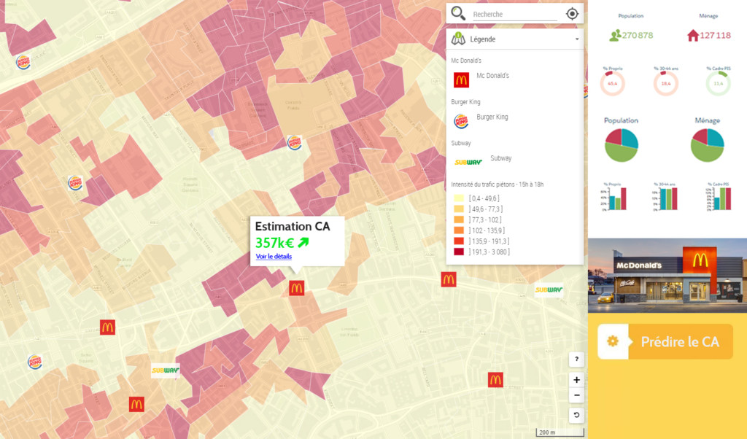This screenshot has width=747, height=439.
Task: Select the Subway marker in the lower-left of the map
Action: (x=166, y=370)
